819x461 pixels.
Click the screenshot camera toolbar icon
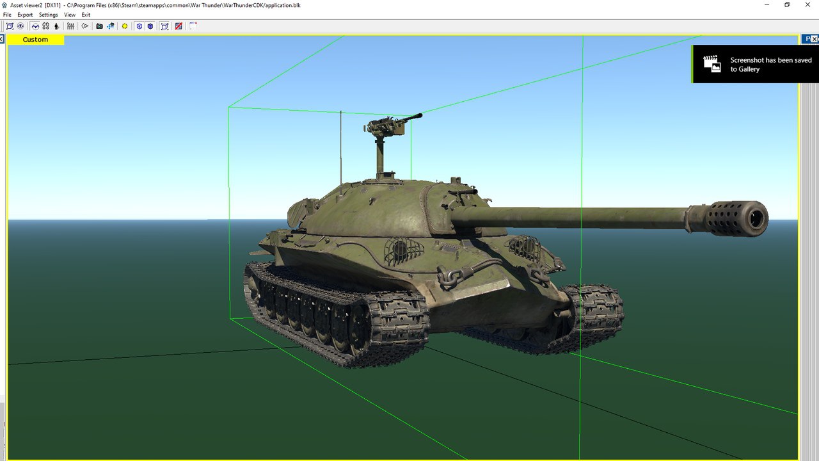coord(99,26)
